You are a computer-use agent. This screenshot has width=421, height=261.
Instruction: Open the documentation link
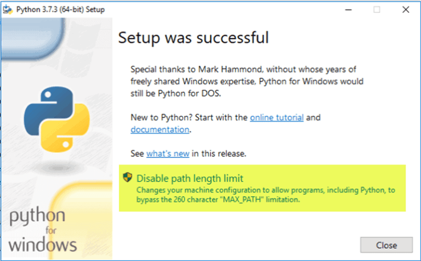click(160, 130)
